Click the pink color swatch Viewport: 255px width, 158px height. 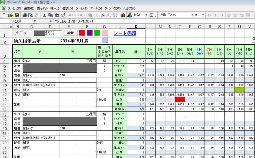[x=105, y=33]
